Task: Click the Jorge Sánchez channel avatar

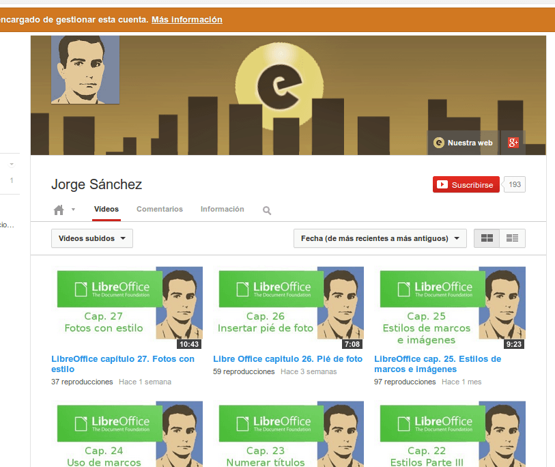Action: (x=85, y=70)
